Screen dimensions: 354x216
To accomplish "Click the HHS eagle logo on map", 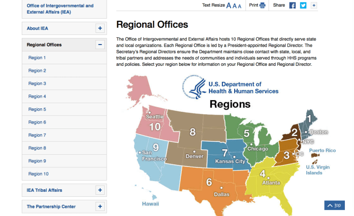I will tap(197, 88).
